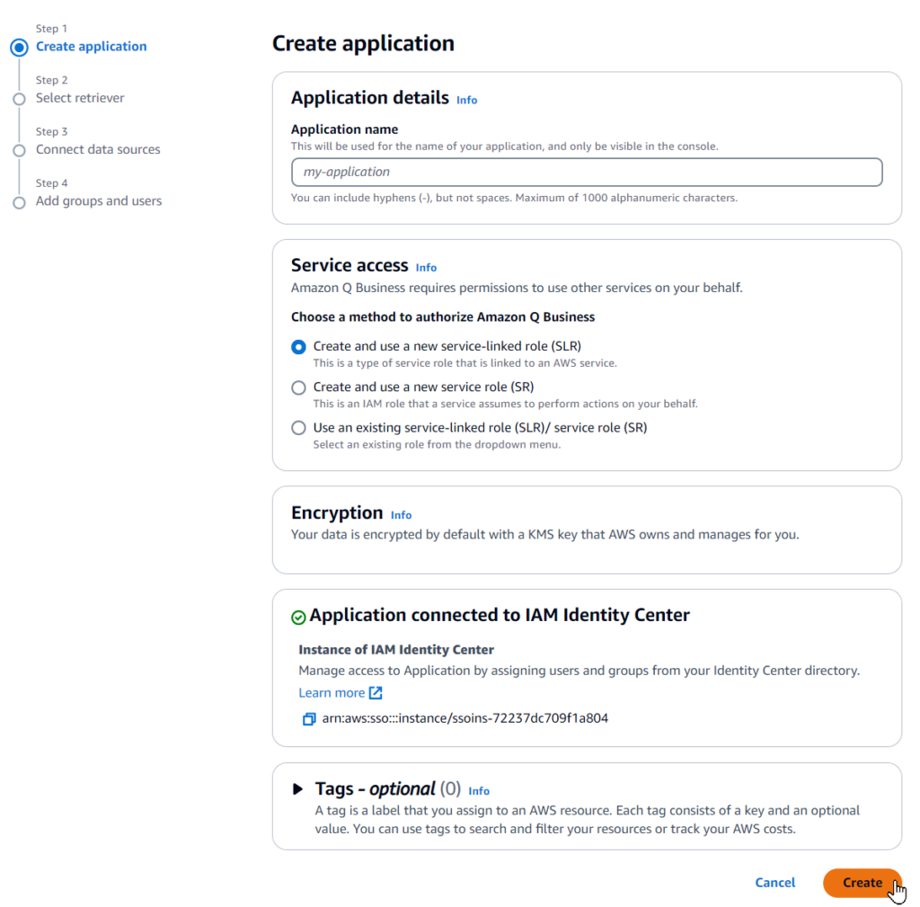The height and width of the screenshot is (907, 920).
Task: View Info about Tags
Action: (479, 791)
